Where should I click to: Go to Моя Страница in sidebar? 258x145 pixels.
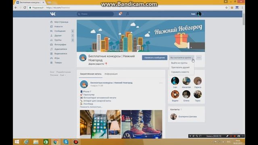click(61, 22)
